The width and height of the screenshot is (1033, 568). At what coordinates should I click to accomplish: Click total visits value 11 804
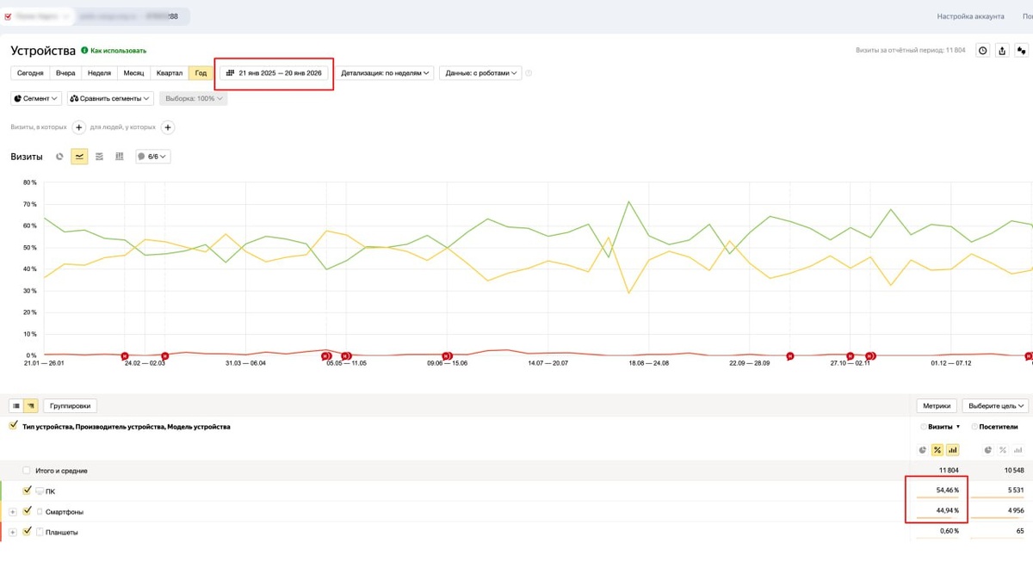click(949, 471)
